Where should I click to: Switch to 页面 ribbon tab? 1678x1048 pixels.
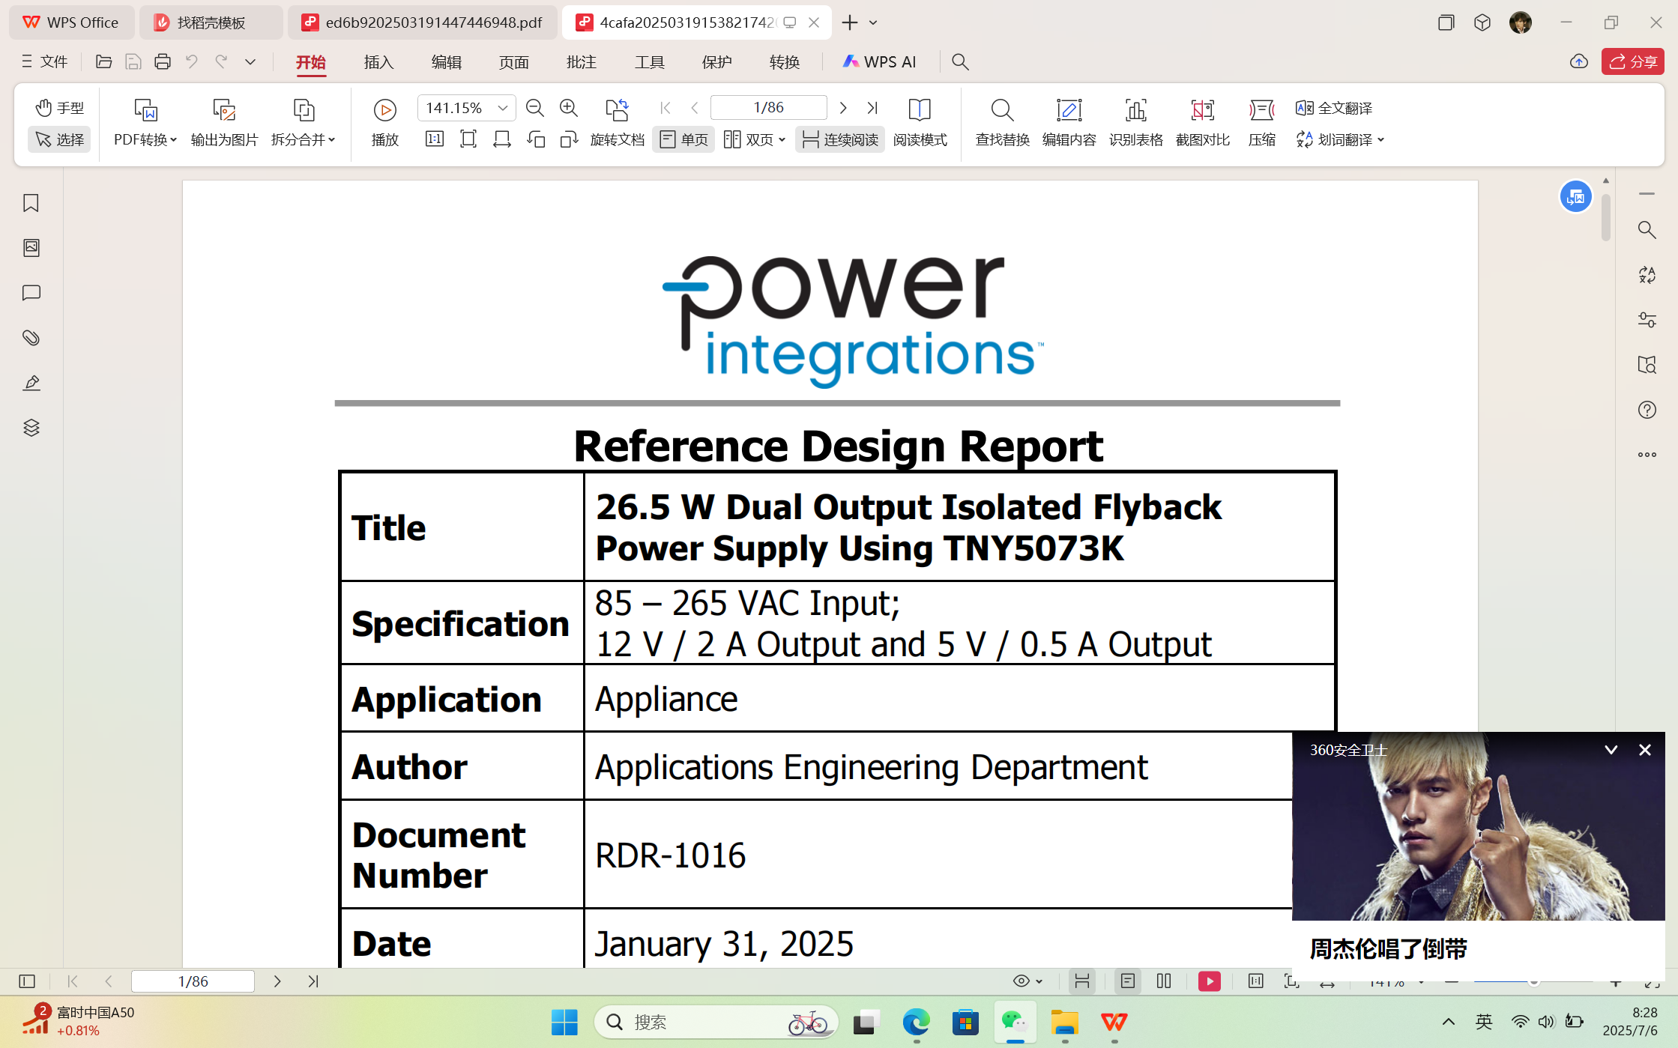(514, 62)
